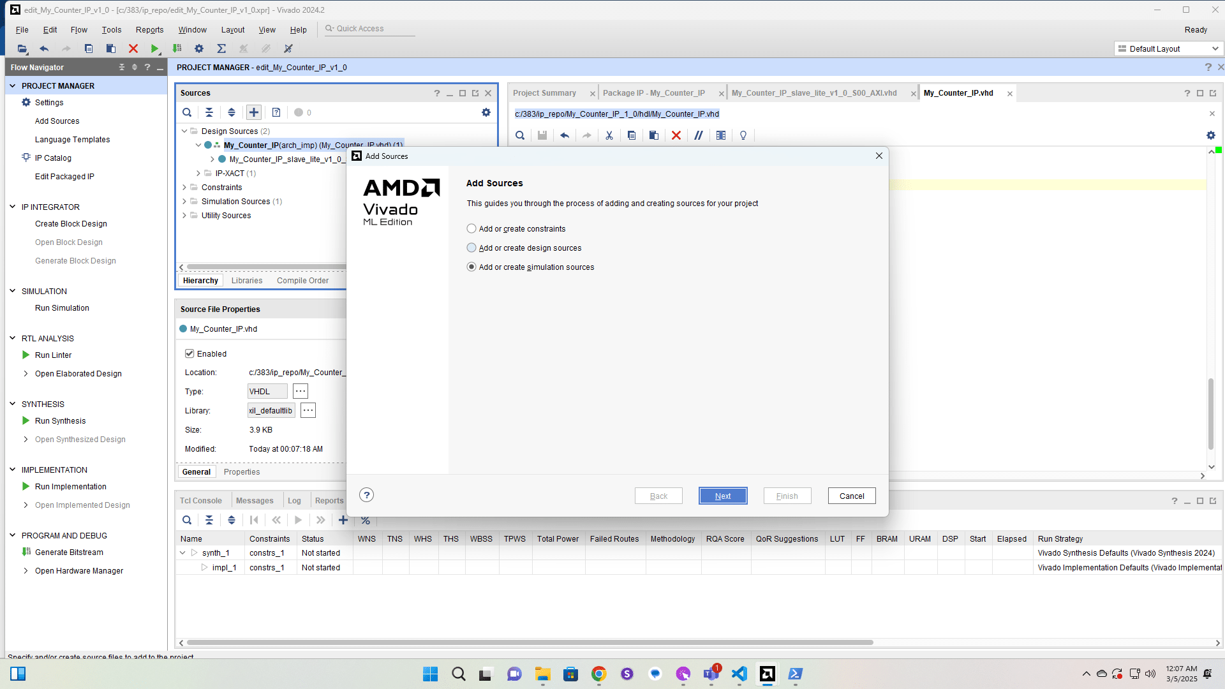Click the search icon in Sources panel

[187, 112]
